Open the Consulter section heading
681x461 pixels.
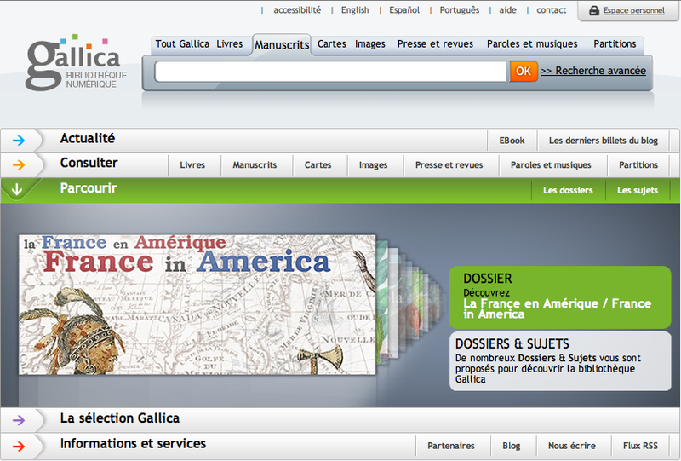[x=89, y=163]
